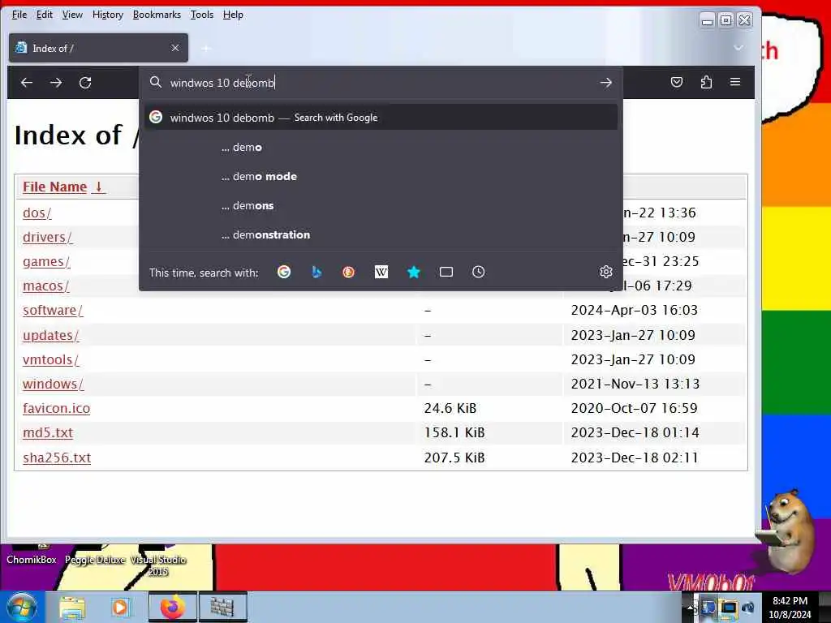831x623 pixels.
Task: Search this time in open Tabs
Action: pos(446,272)
